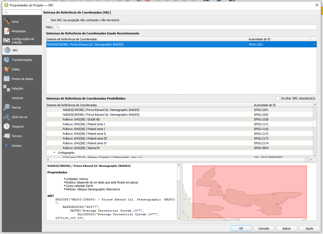Switch to the Variáveis section
Image resolution: width=323 pixels, height=234 pixels.
pos(17,98)
